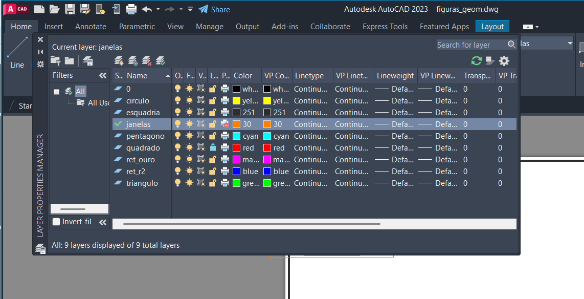This screenshot has height=299, width=584.
Task: Click the New Group Filter folder icon
Action: tap(69, 60)
